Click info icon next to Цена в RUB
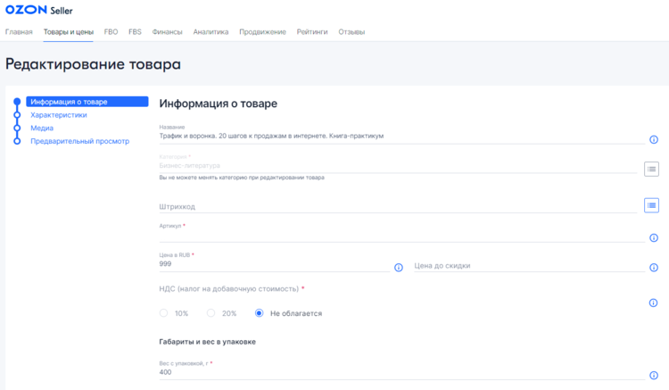669x390 pixels. (399, 268)
